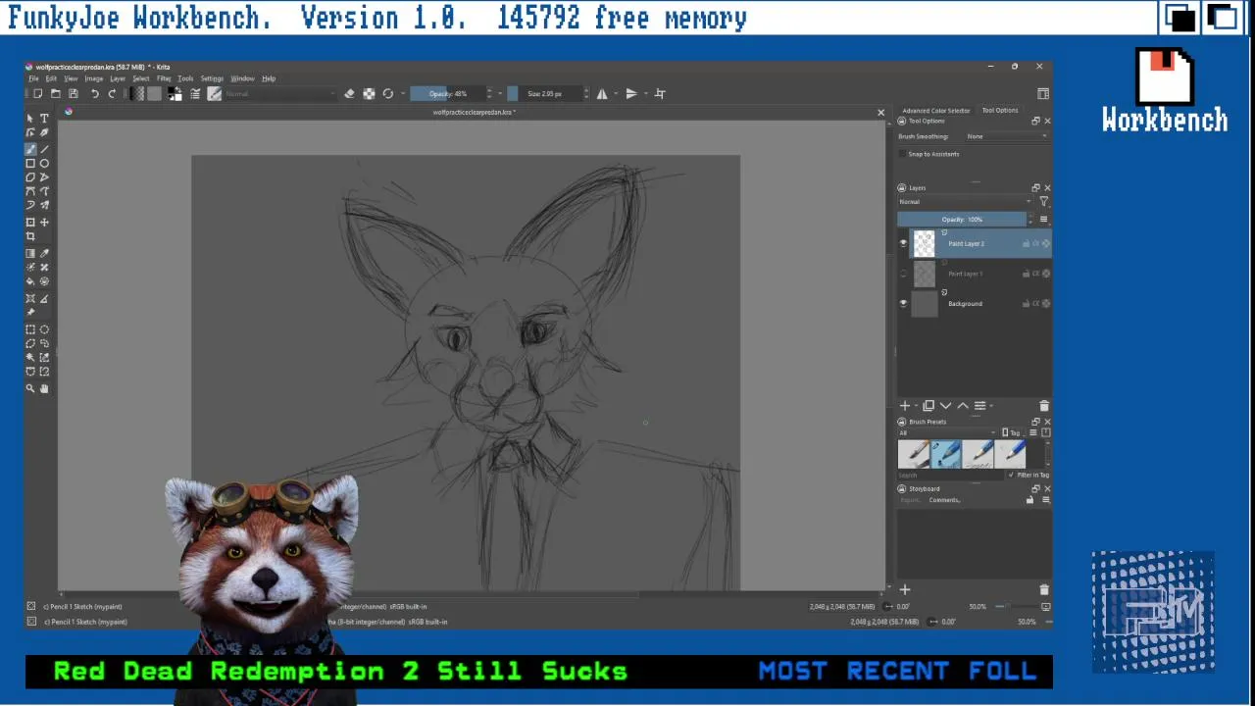Reload the original brush preset
The width and height of the screenshot is (1255, 706).
coord(388,93)
